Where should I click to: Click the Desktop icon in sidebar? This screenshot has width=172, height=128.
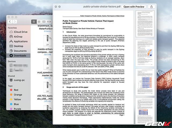(11, 46)
